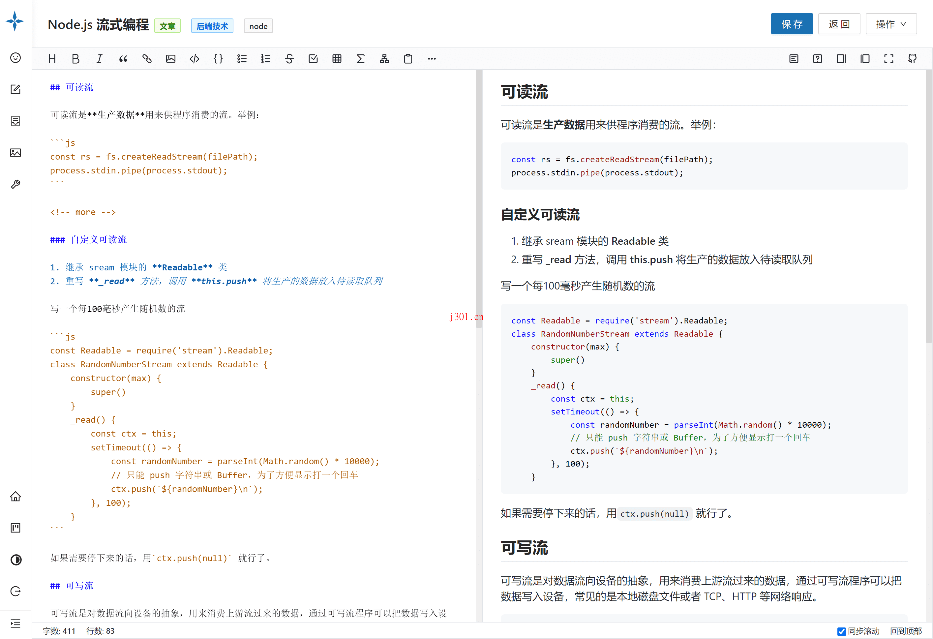Apply strikethrough formatting
The height and width of the screenshot is (639, 933).
(289, 59)
